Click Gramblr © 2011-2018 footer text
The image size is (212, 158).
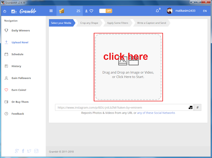(x=61, y=152)
